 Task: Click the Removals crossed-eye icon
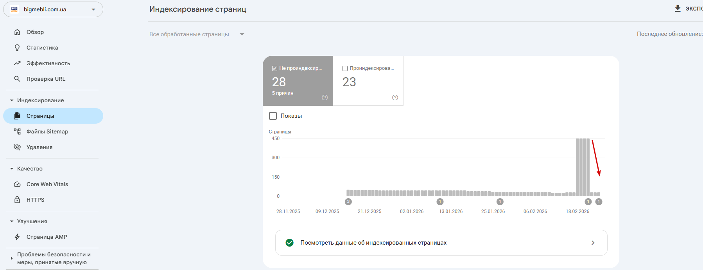[x=17, y=147]
